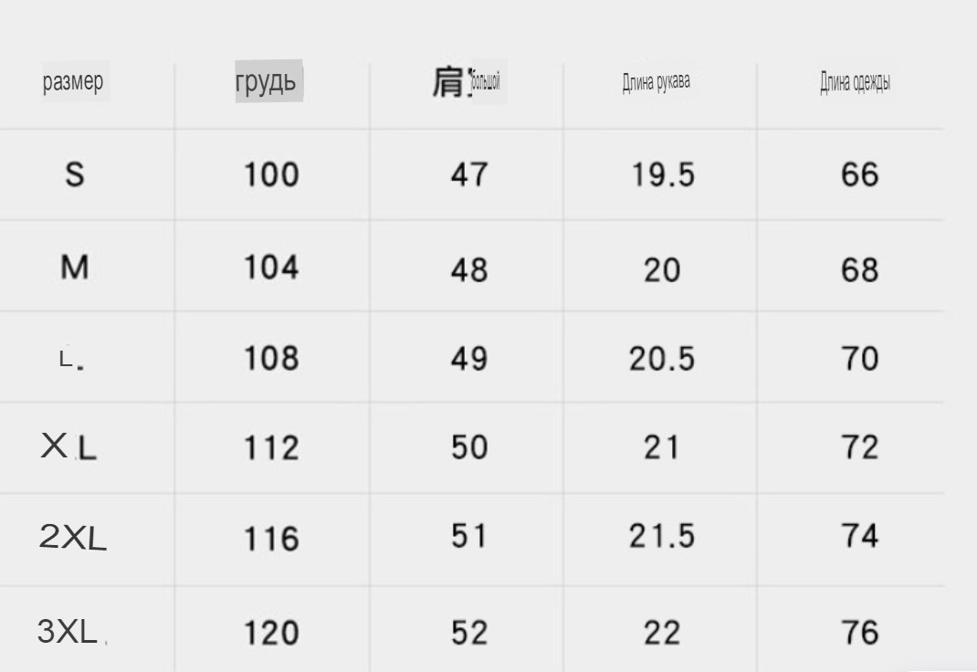Screen dimensions: 977x672
Task: Select sleeve length 19.5 cell
Action: point(663,174)
